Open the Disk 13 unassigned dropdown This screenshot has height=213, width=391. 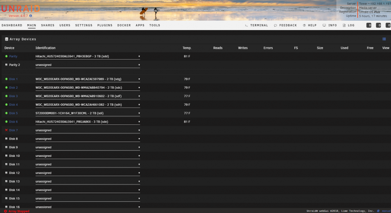[x=88, y=181]
